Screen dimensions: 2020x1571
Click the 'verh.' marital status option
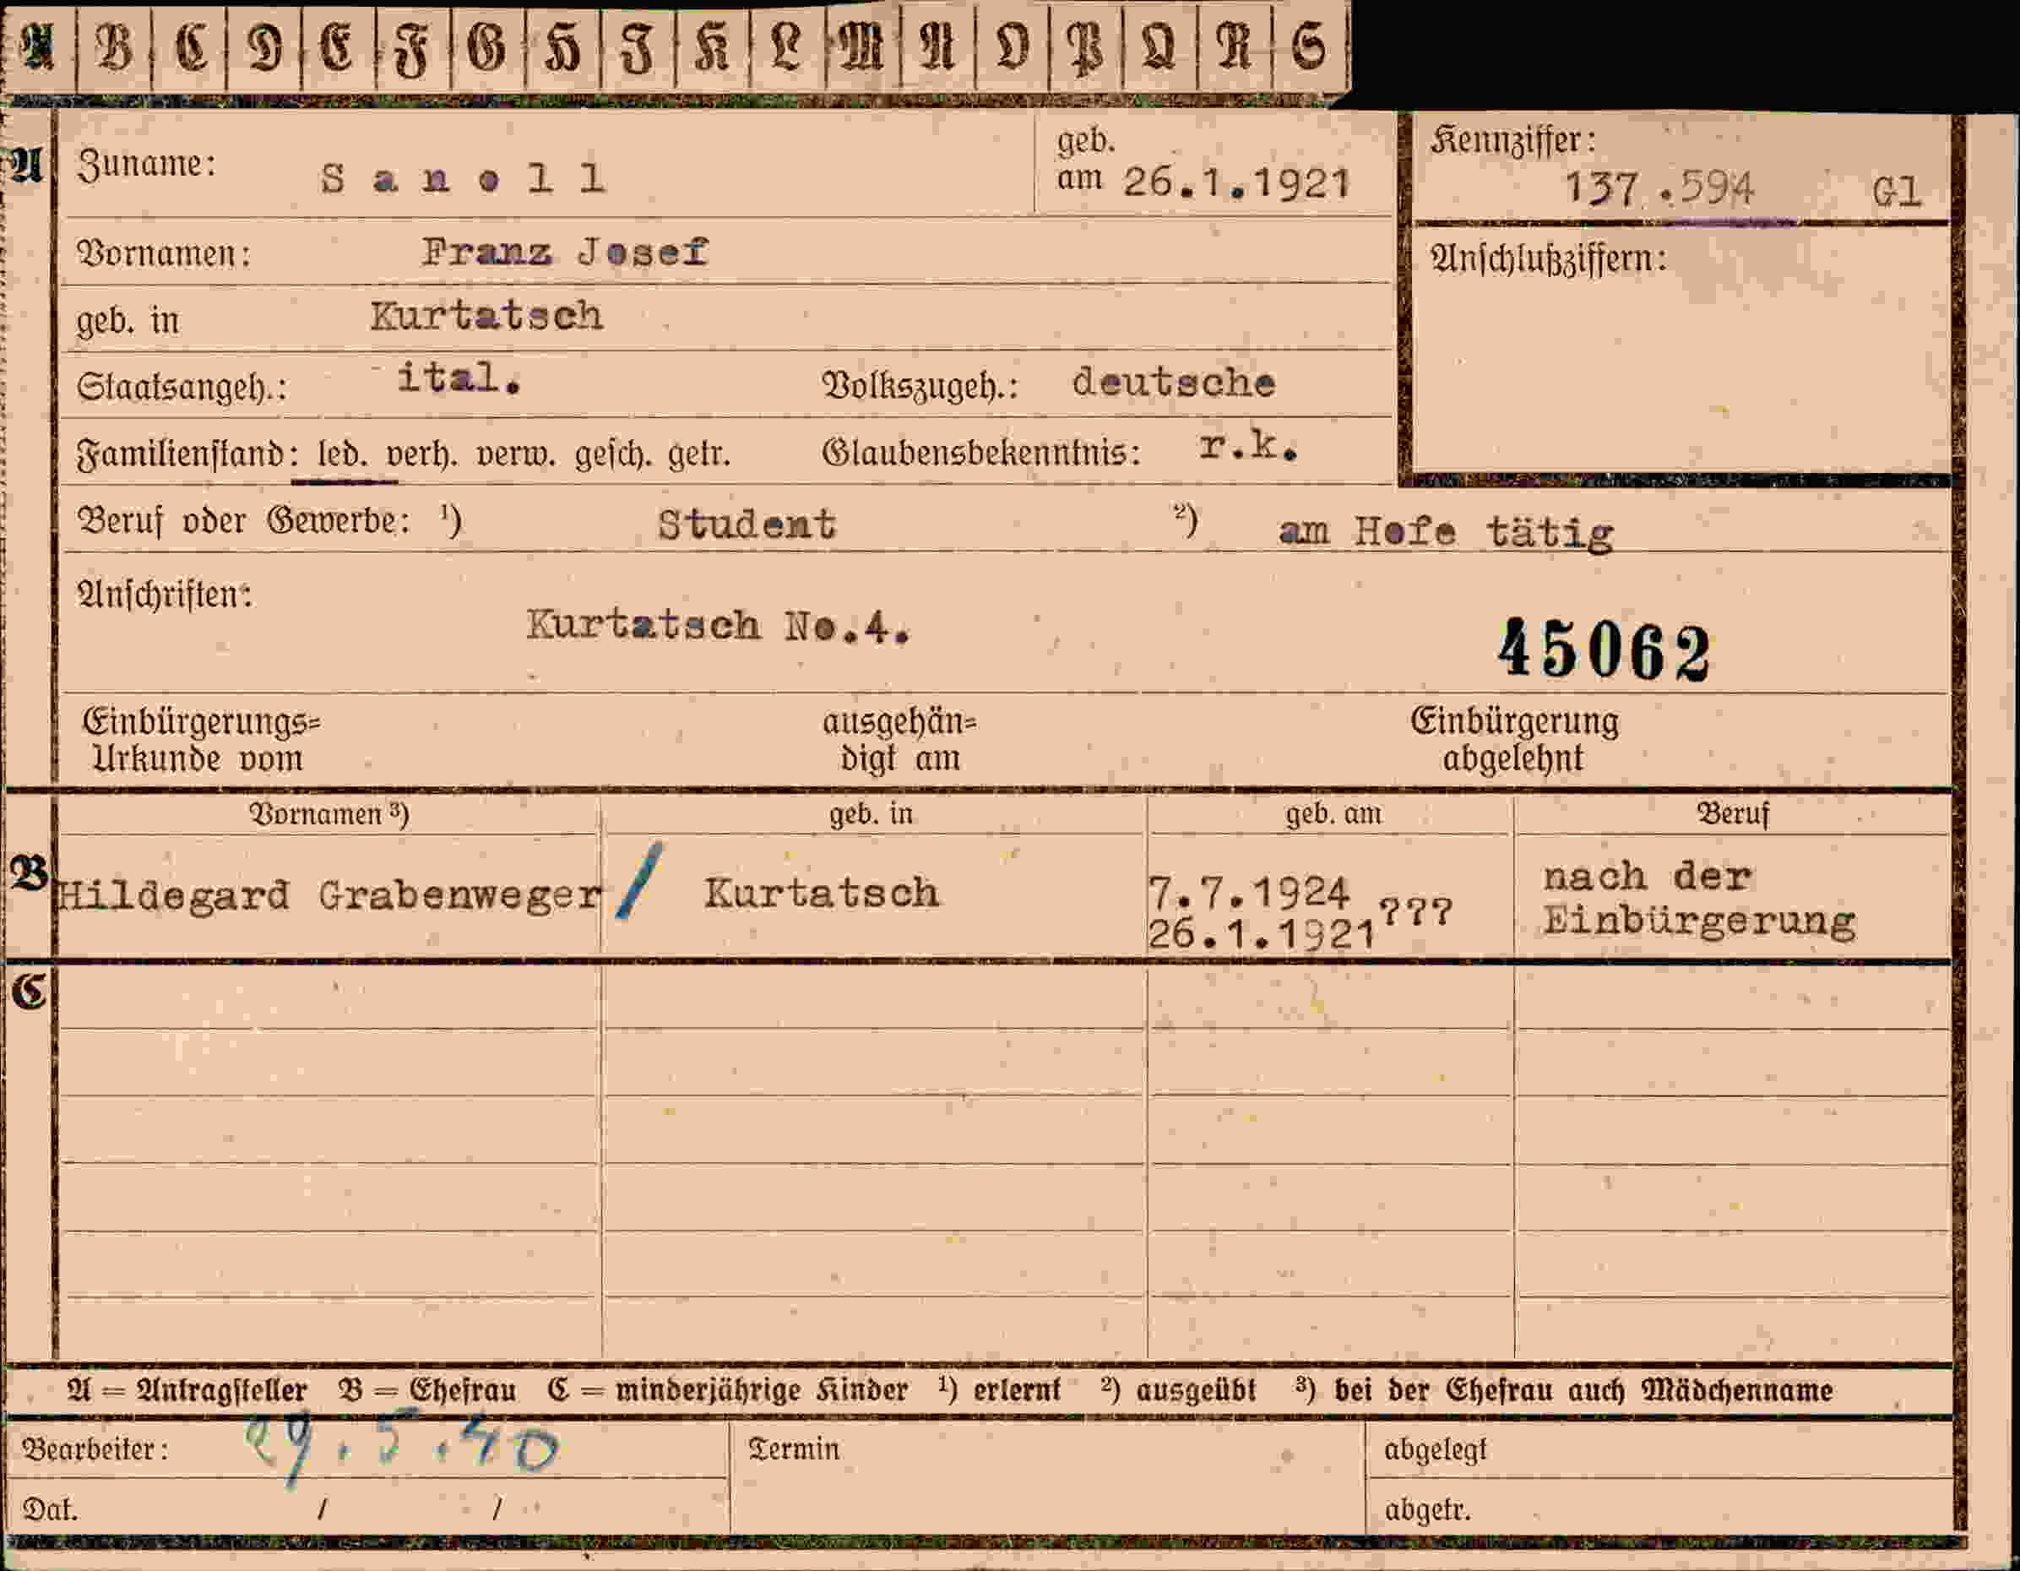point(421,455)
